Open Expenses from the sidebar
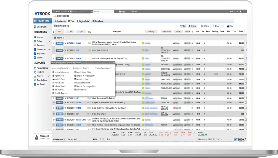 pos(39,45)
